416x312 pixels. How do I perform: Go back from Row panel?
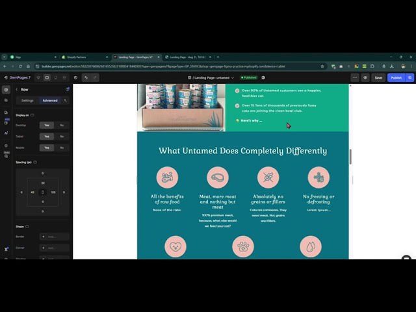17,90
